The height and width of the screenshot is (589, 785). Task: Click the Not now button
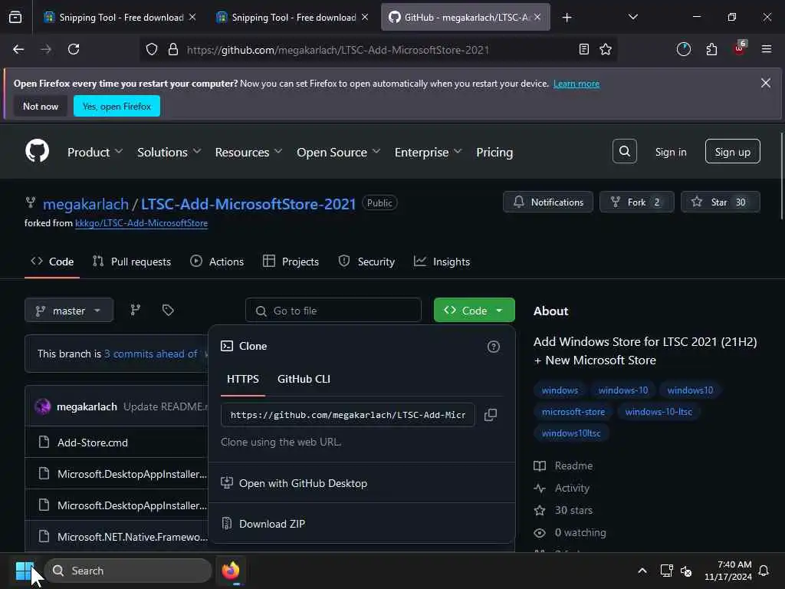pyautogui.click(x=41, y=106)
